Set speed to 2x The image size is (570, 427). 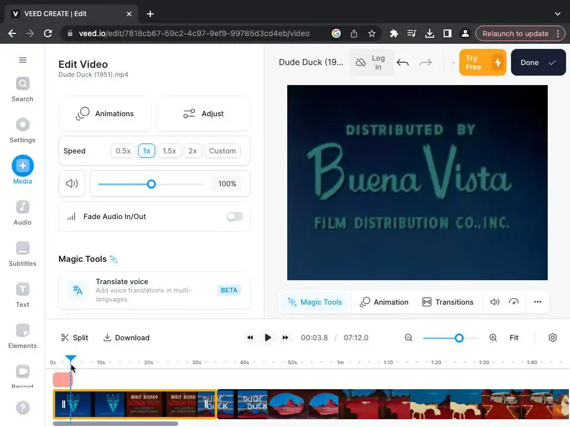(x=193, y=151)
